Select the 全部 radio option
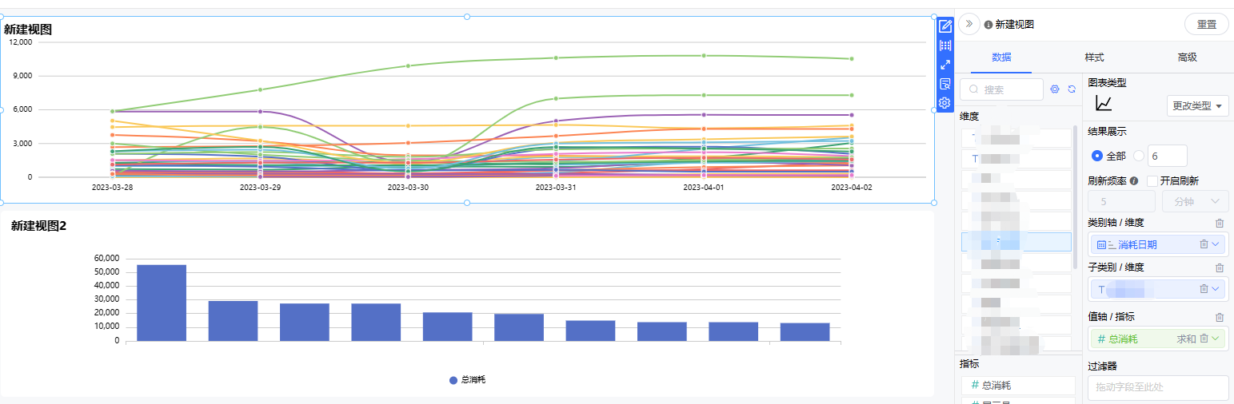 (x=1098, y=156)
